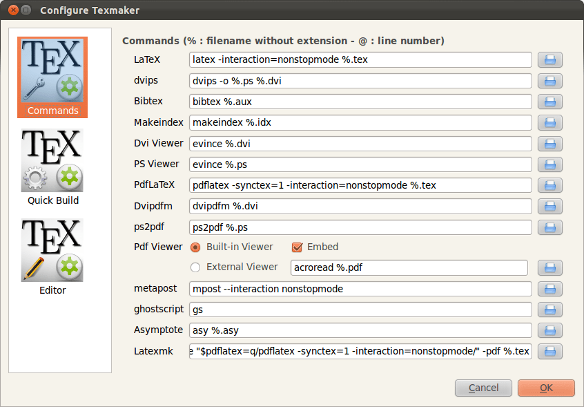The height and width of the screenshot is (407, 584).
Task: Cancel the Texmaker configuration
Action: [x=483, y=388]
